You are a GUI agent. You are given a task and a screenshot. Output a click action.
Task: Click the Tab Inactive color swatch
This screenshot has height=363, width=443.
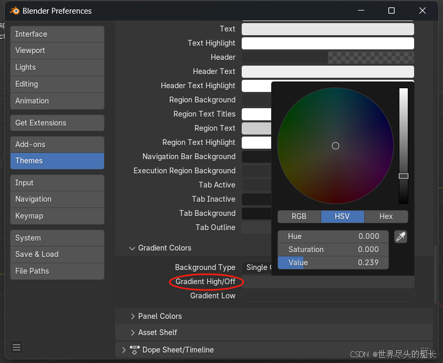tap(256, 199)
